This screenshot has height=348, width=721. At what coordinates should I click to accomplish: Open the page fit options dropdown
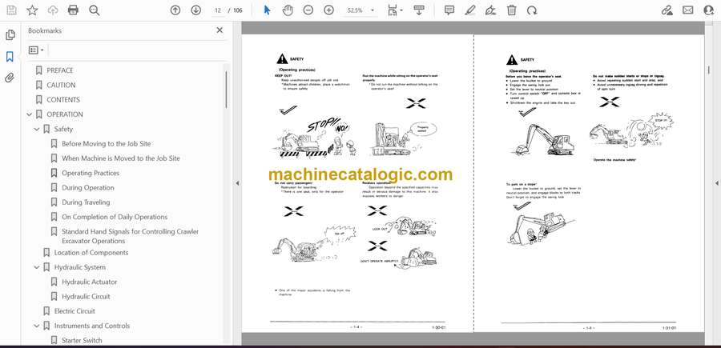[x=394, y=10]
